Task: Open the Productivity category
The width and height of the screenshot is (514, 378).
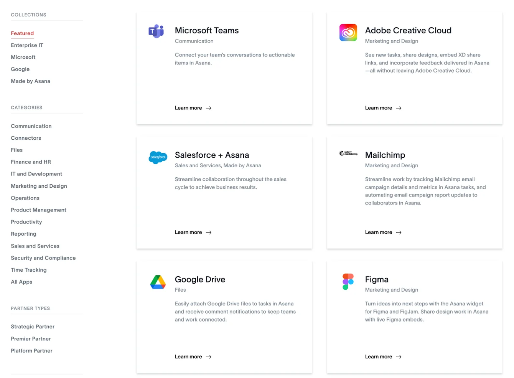Action: point(26,222)
